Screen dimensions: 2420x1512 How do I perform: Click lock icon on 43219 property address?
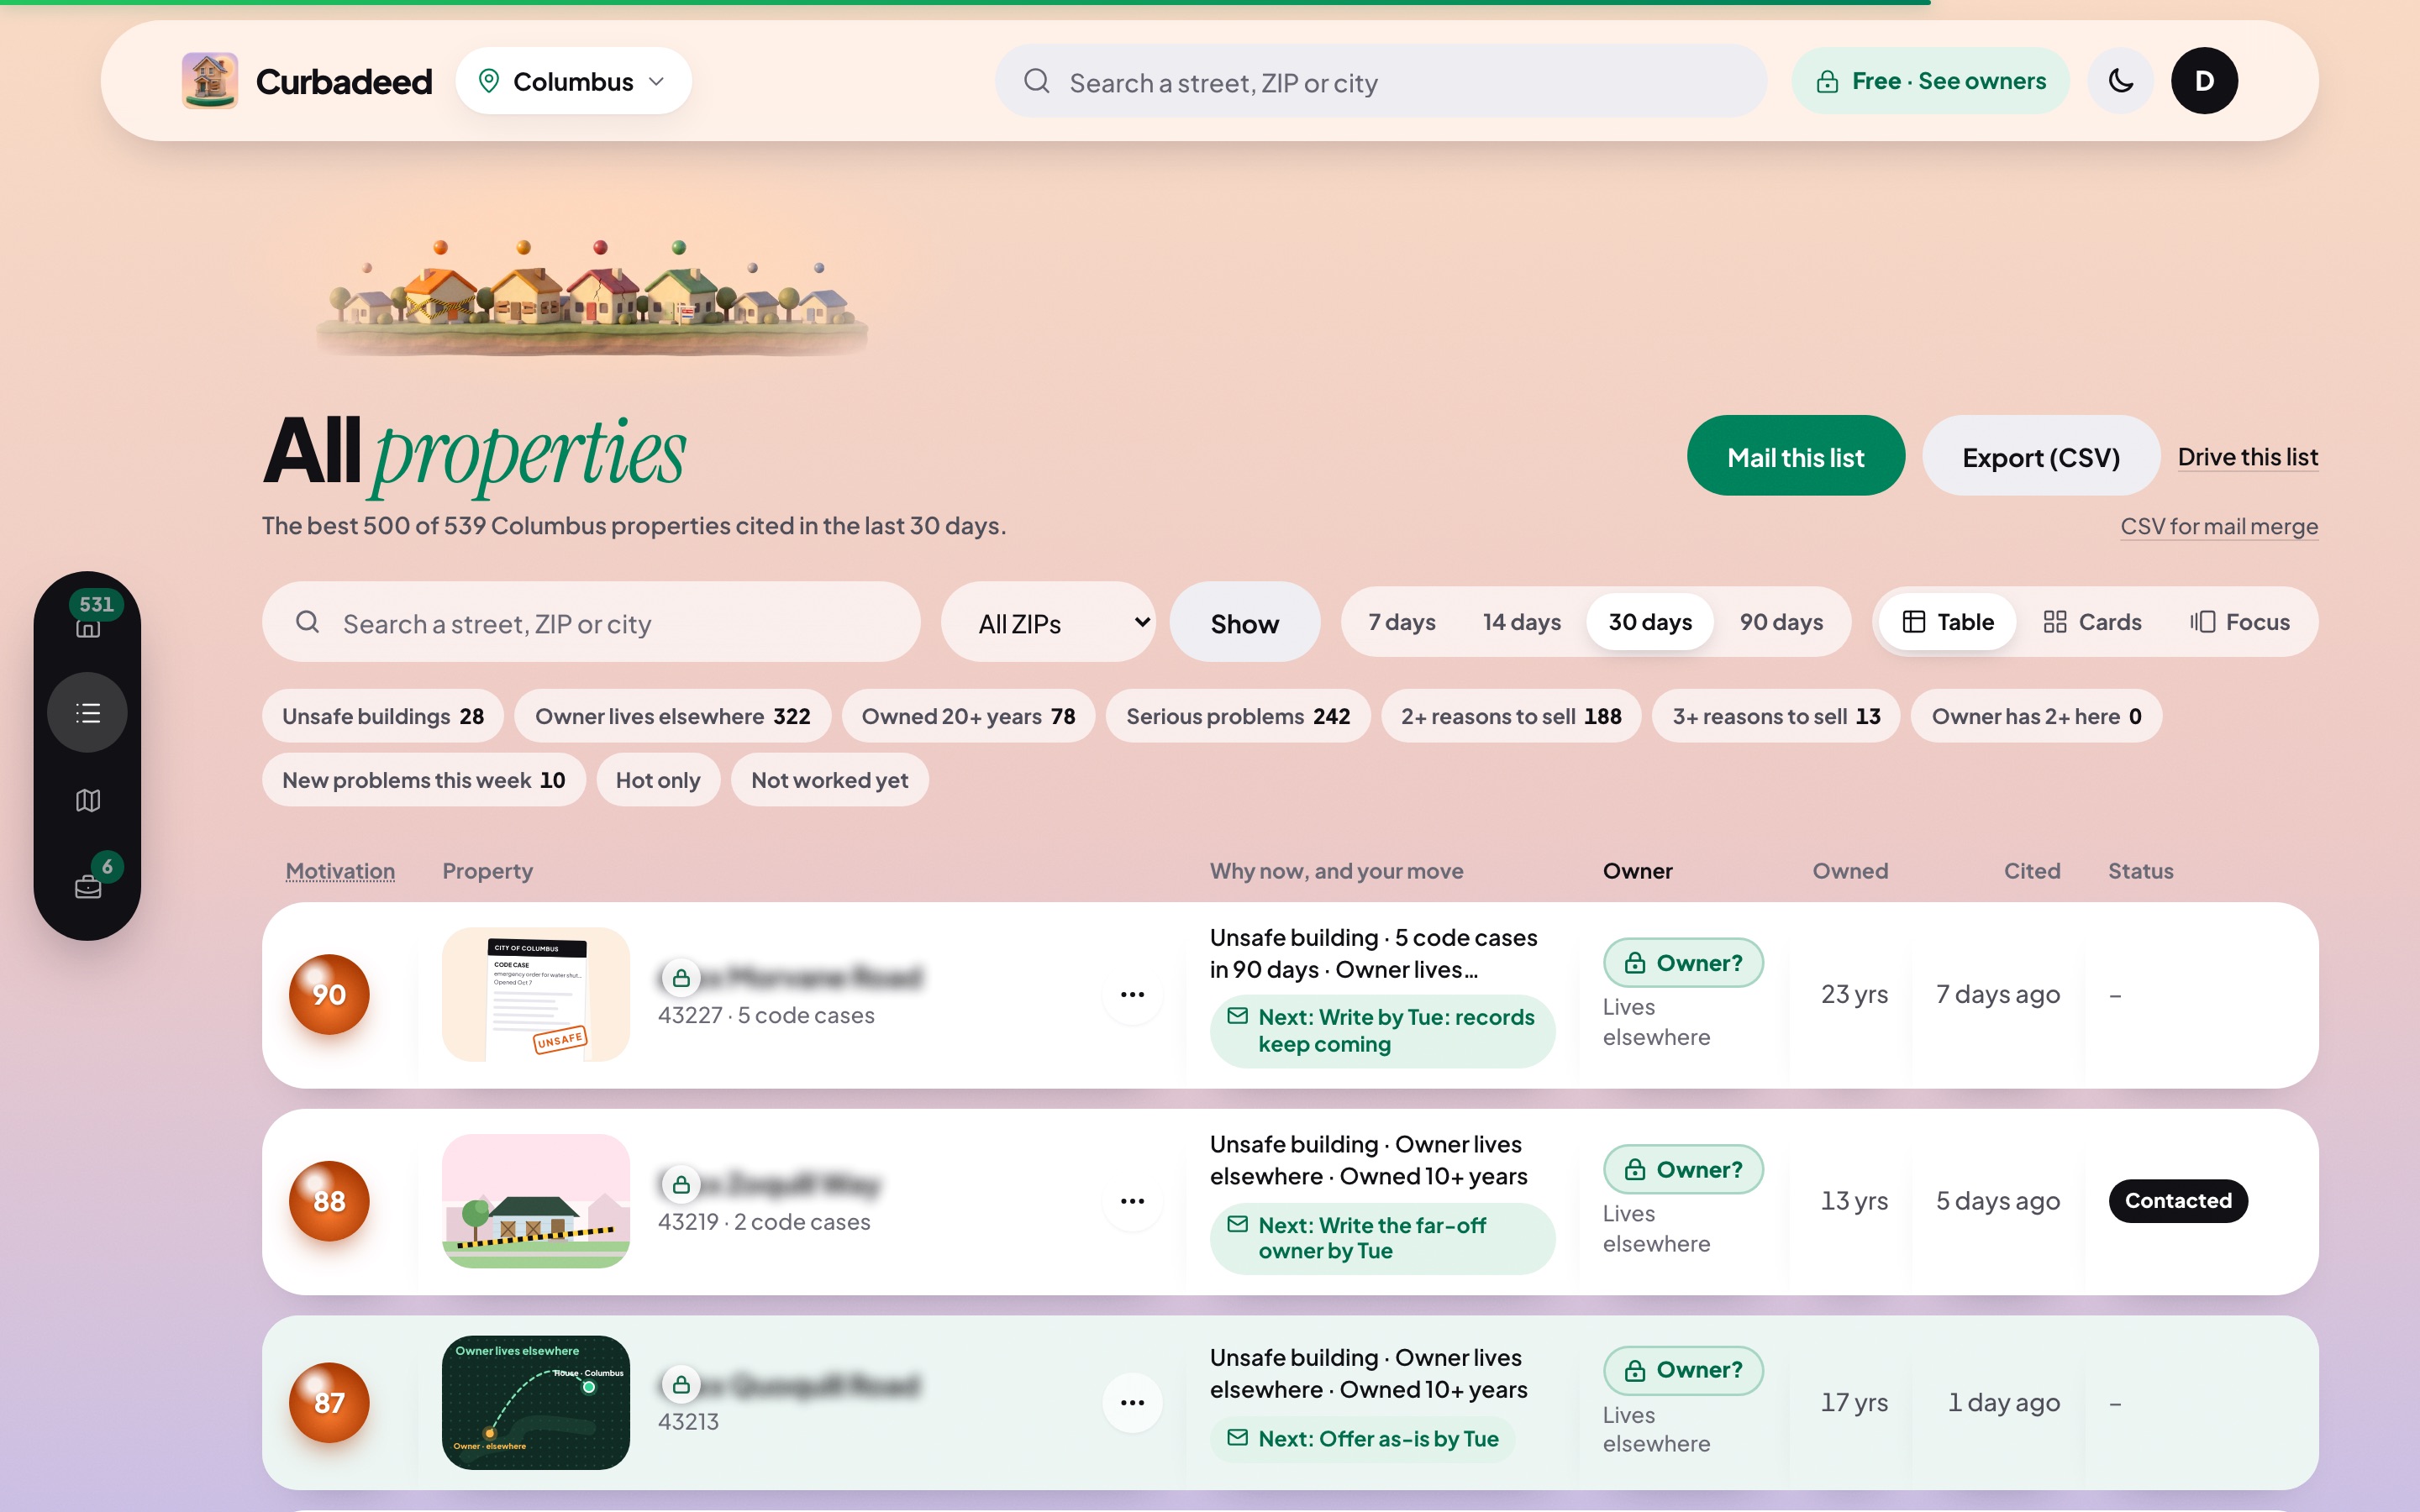click(681, 1185)
